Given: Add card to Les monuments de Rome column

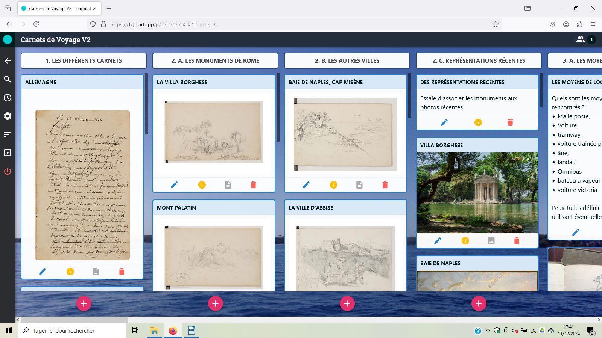Looking at the screenshot, I should pyautogui.click(x=216, y=303).
